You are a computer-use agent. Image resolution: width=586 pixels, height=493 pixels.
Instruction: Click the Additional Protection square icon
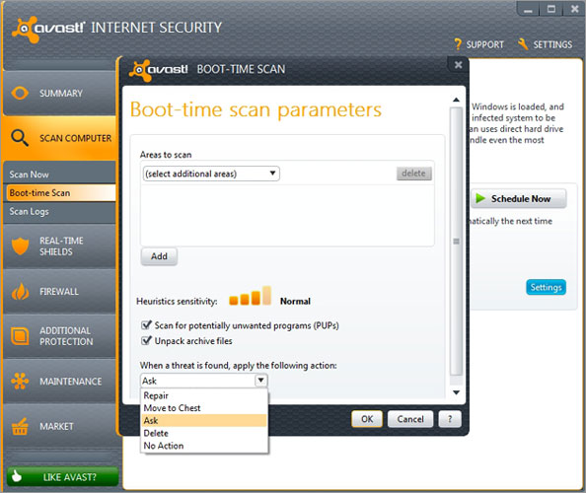pos(20,336)
